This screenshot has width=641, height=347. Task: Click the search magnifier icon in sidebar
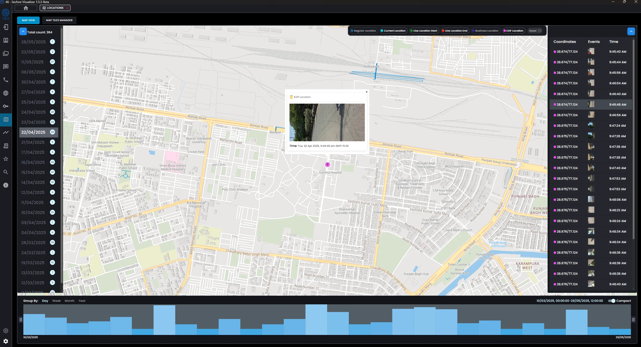click(6, 172)
